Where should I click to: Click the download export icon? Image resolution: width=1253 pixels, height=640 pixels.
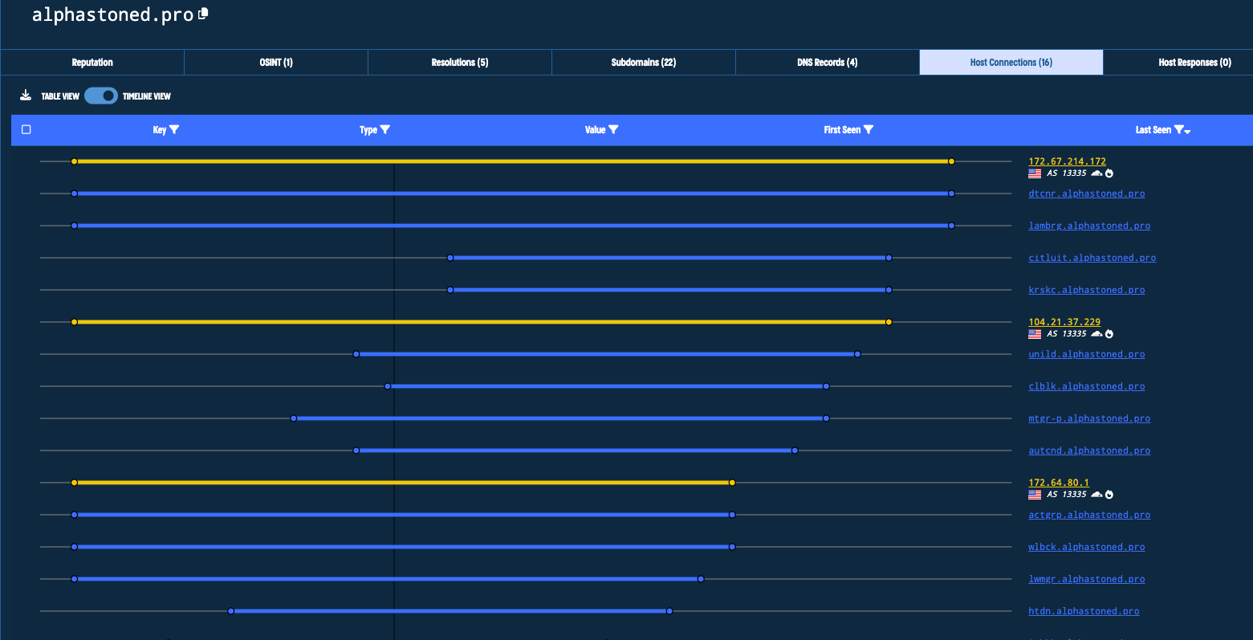pyautogui.click(x=26, y=96)
